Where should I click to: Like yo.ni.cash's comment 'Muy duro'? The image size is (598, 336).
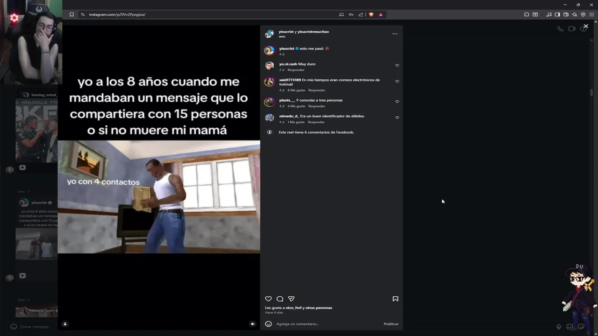click(x=397, y=65)
